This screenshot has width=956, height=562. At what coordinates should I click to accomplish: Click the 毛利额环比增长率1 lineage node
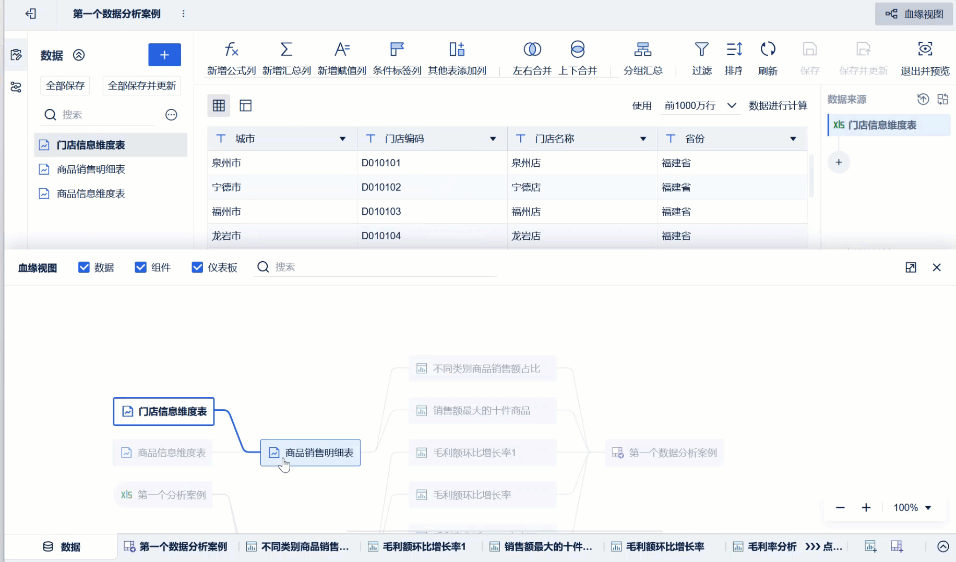(482, 453)
